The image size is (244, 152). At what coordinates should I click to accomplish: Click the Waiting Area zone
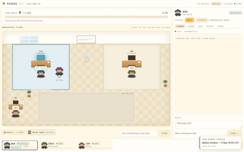pos(86,107)
